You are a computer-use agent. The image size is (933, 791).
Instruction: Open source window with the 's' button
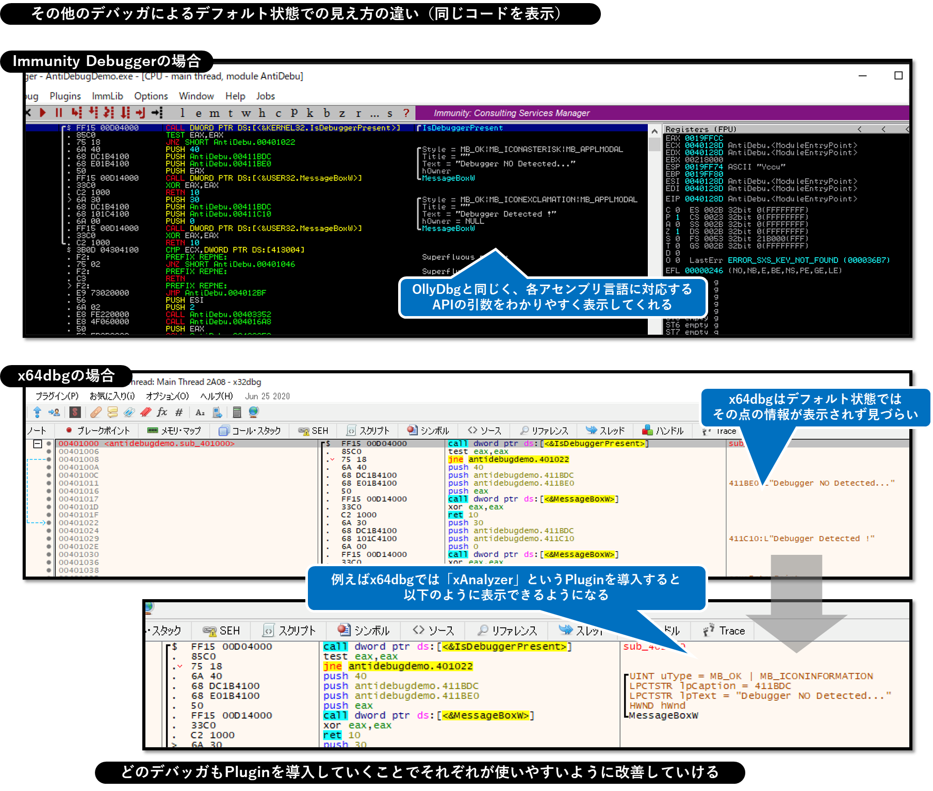point(390,113)
